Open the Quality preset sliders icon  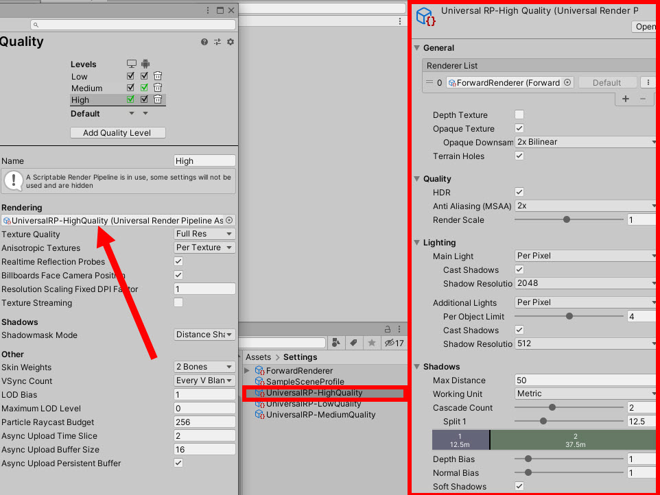(x=217, y=42)
